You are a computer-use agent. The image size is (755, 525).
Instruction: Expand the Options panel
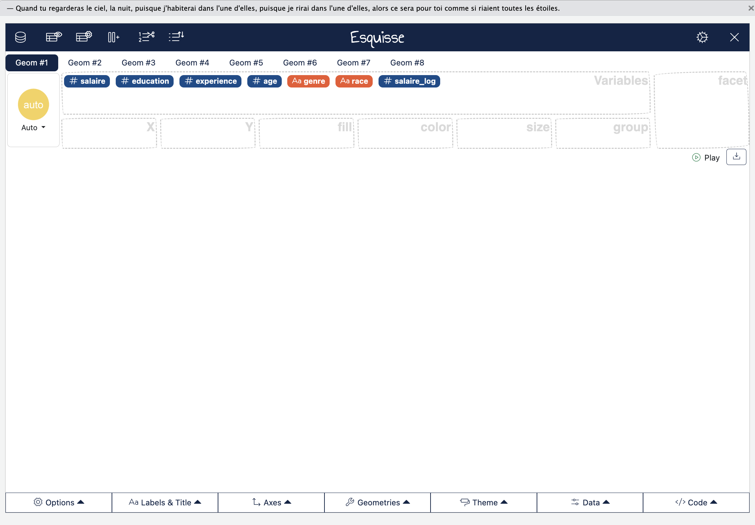(x=59, y=503)
